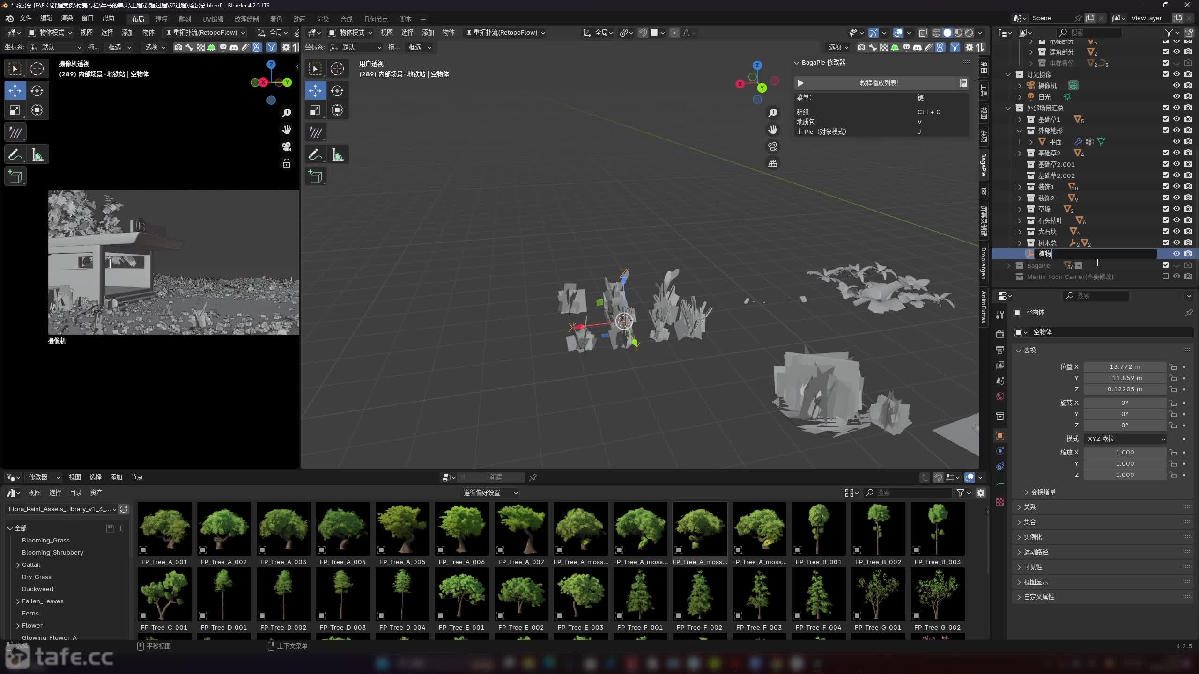Expand the 石头枯叶 collection in outliner

[1020, 220]
